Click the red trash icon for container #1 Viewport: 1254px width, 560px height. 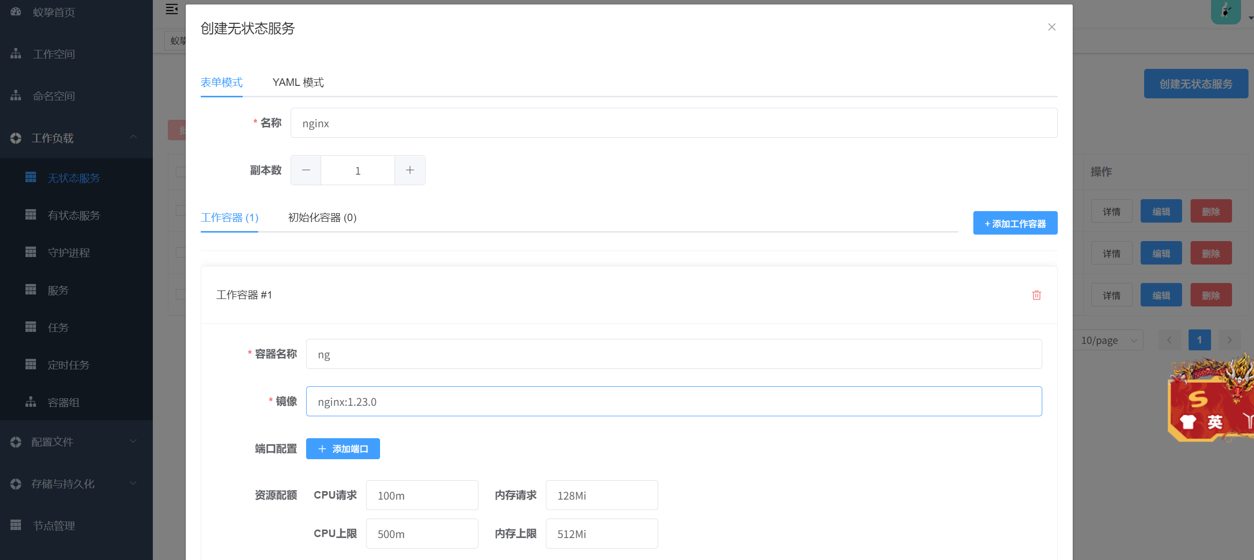point(1036,295)
